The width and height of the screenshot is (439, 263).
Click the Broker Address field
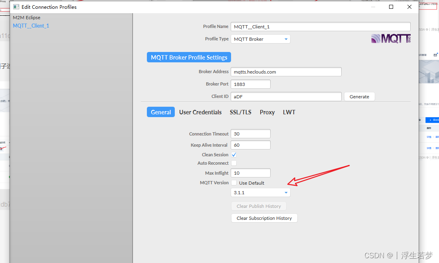pyautogui.click(x=286, y=72)
